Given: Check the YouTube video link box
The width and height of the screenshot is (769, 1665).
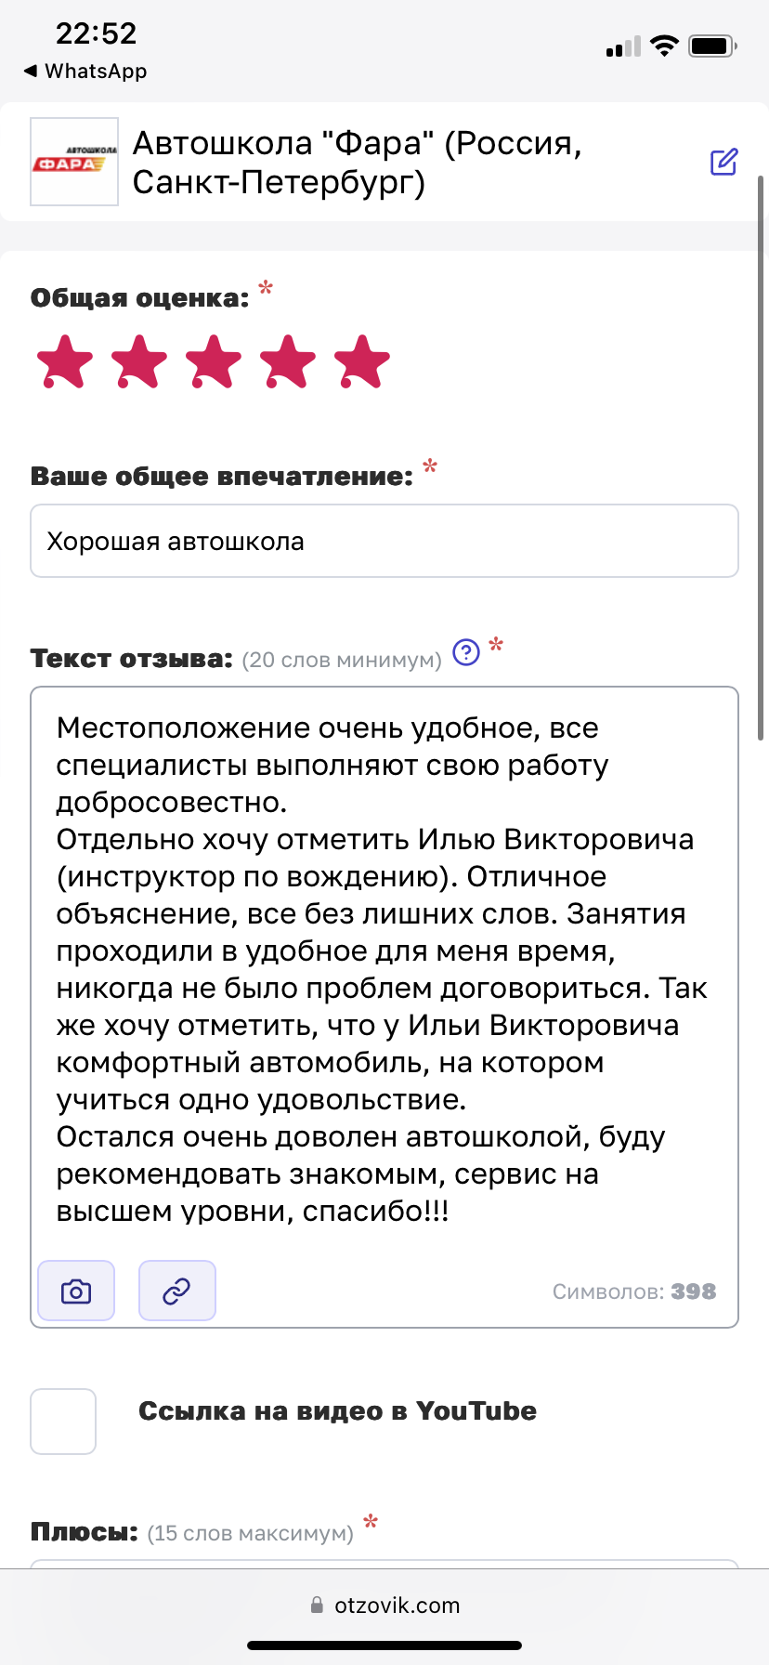Looking at the screenshot, I should pos(63,1421).
